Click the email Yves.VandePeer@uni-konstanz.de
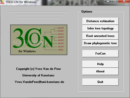 click(39, 82)
